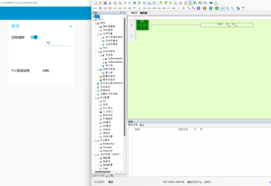This screenshot has width=271, height=186.
Task: Open 梯形图编程 in the tree
Action: [x=109, y=26]
